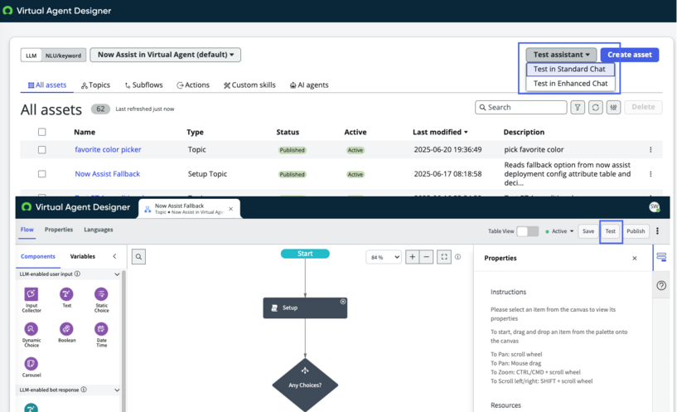Click the Save button
Screen dimensions: 677x412
(x=588, y=231)
